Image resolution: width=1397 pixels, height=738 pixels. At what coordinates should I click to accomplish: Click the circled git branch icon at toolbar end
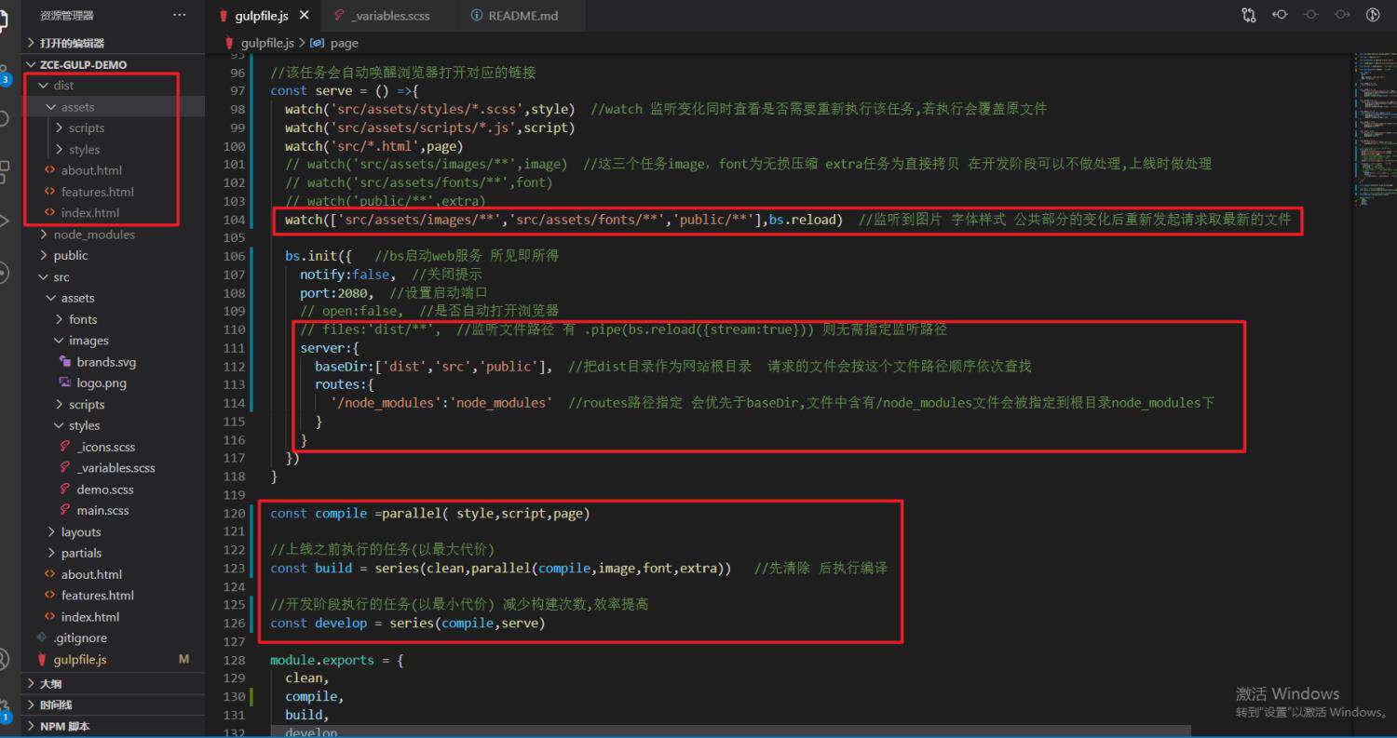pyautogui.click(x=1373, y=15)
